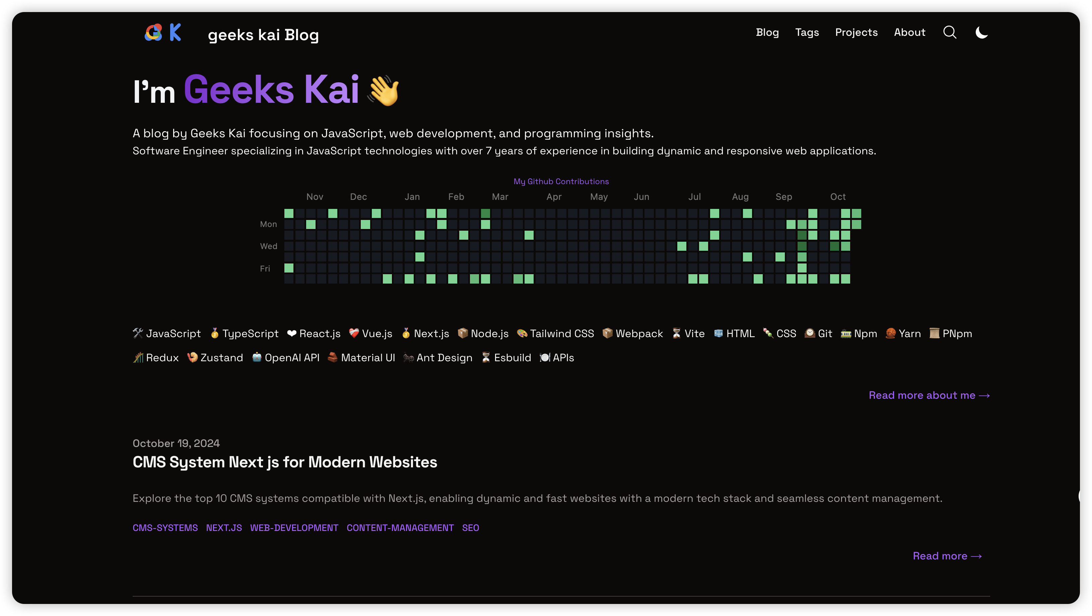
Task: Click the GK logo icon
Action: pos(163,32)
